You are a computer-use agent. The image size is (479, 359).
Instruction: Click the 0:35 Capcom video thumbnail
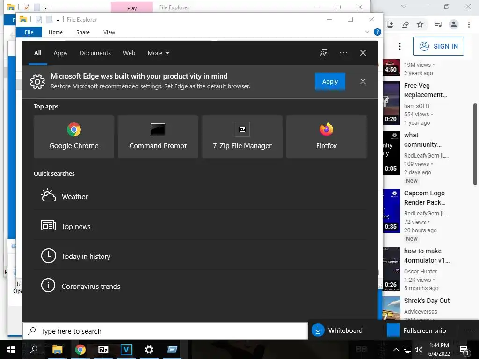(x=392, y=211)
